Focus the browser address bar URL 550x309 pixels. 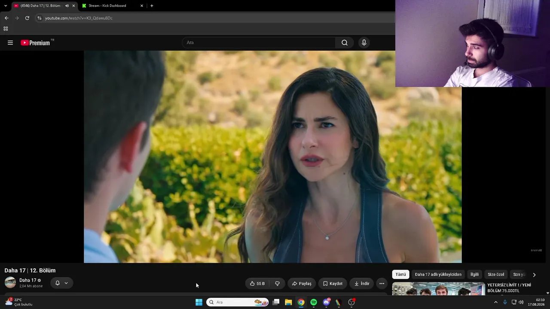pyautogui.click(x=79, y=18)
